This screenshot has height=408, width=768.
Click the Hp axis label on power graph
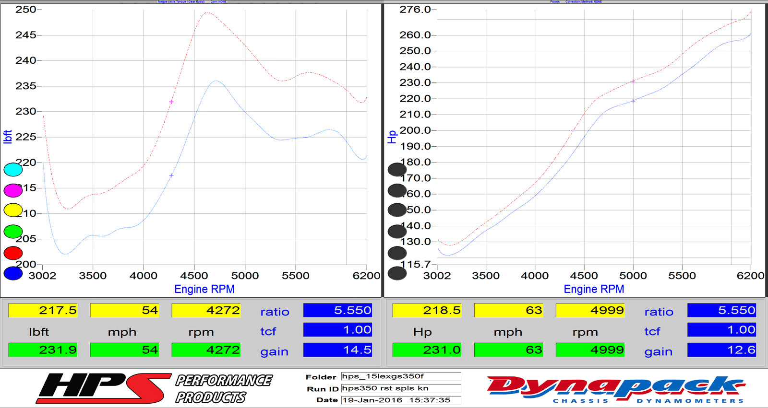(x=392, y=137)
